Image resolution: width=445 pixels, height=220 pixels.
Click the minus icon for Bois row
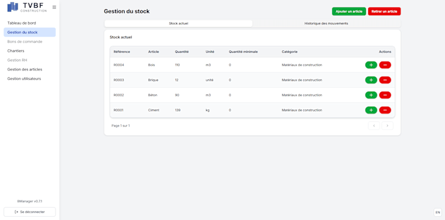385,65
